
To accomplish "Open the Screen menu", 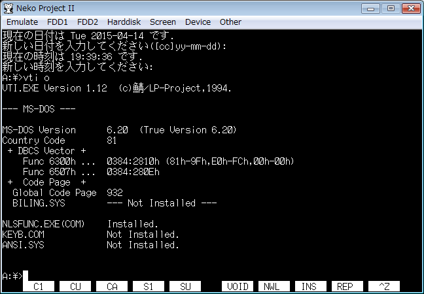I will point(163,22).
